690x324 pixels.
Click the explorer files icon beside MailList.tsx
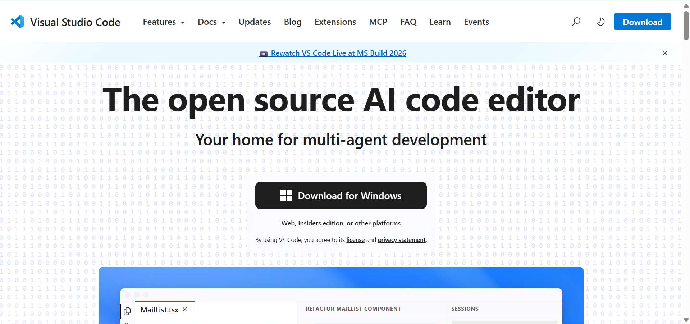point(127,311)
